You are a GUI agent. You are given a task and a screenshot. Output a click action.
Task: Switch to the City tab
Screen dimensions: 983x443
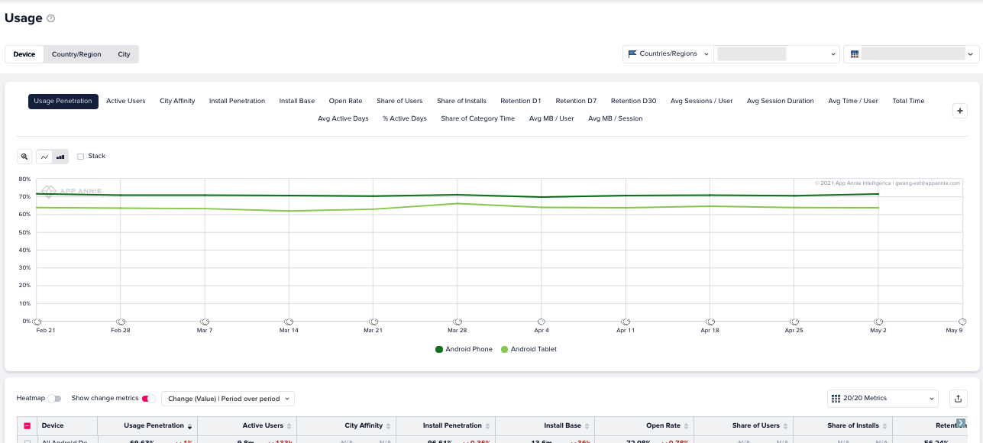(x=124, y=54)
